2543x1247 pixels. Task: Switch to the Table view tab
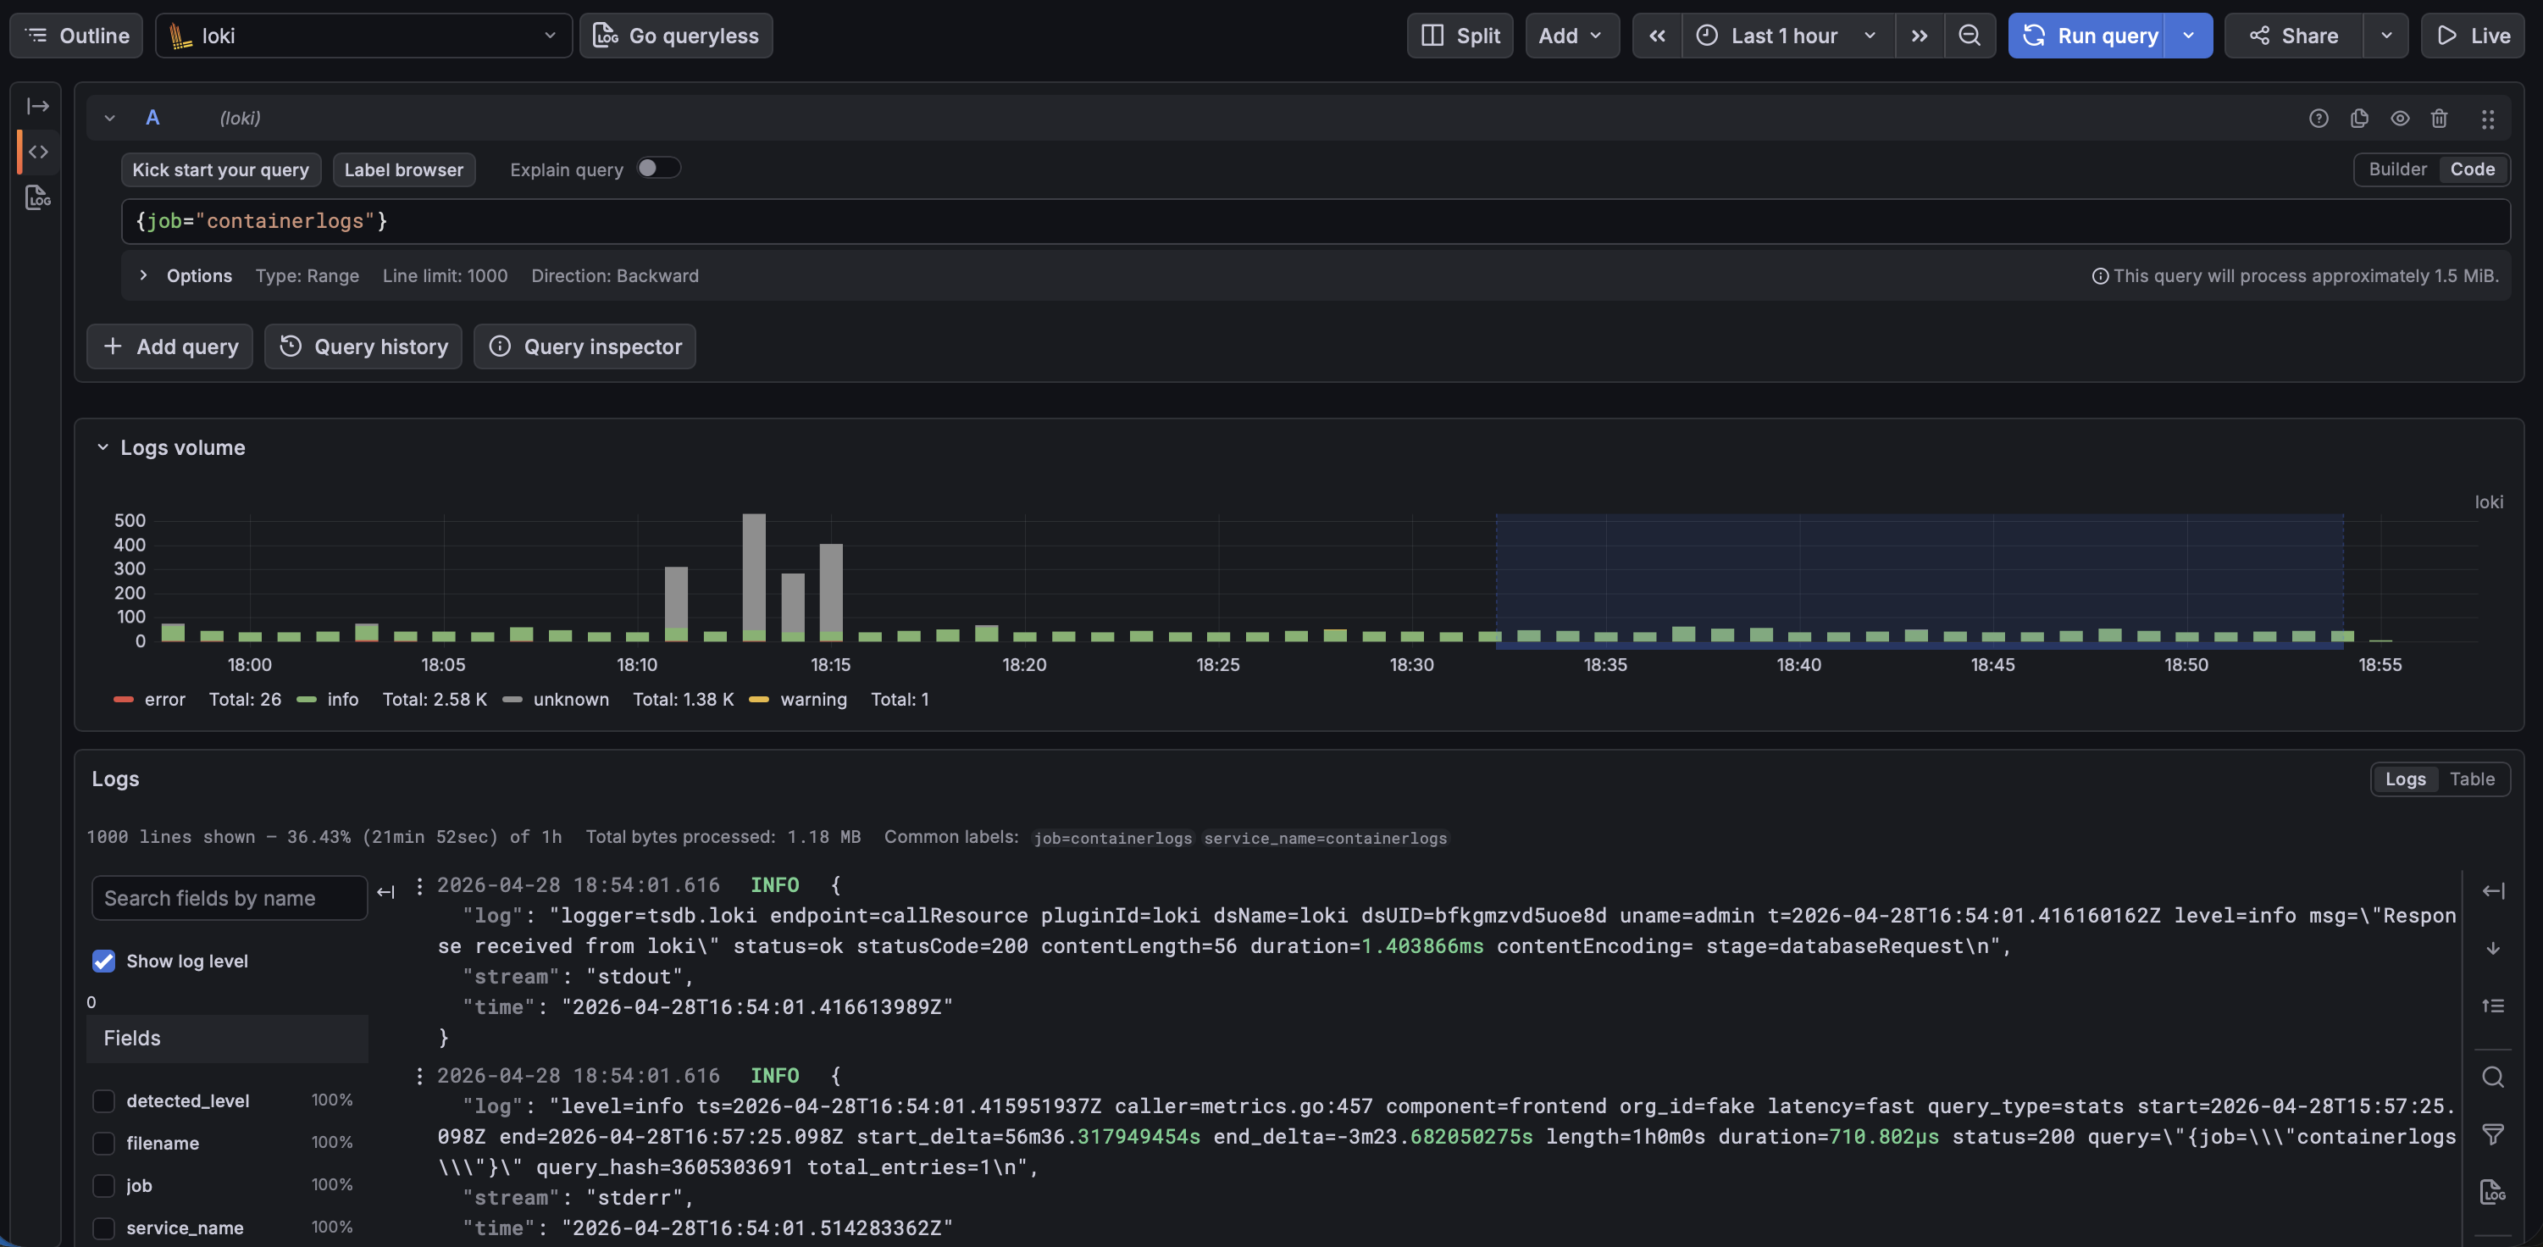click(x=2472, y=780)
